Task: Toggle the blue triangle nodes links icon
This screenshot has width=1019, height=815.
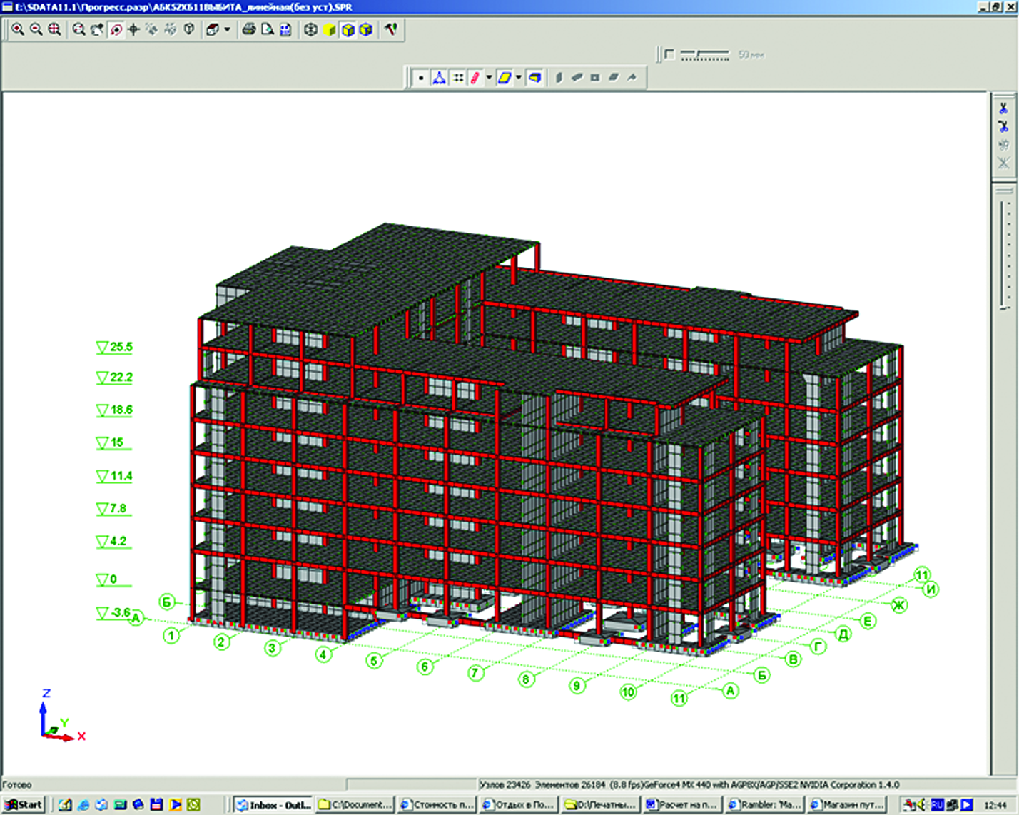Action: click(x=439, y=78)
